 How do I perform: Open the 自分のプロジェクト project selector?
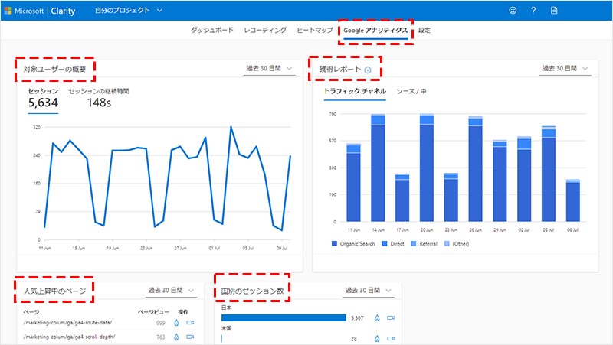pyautogui.click(x=129, y=11)
